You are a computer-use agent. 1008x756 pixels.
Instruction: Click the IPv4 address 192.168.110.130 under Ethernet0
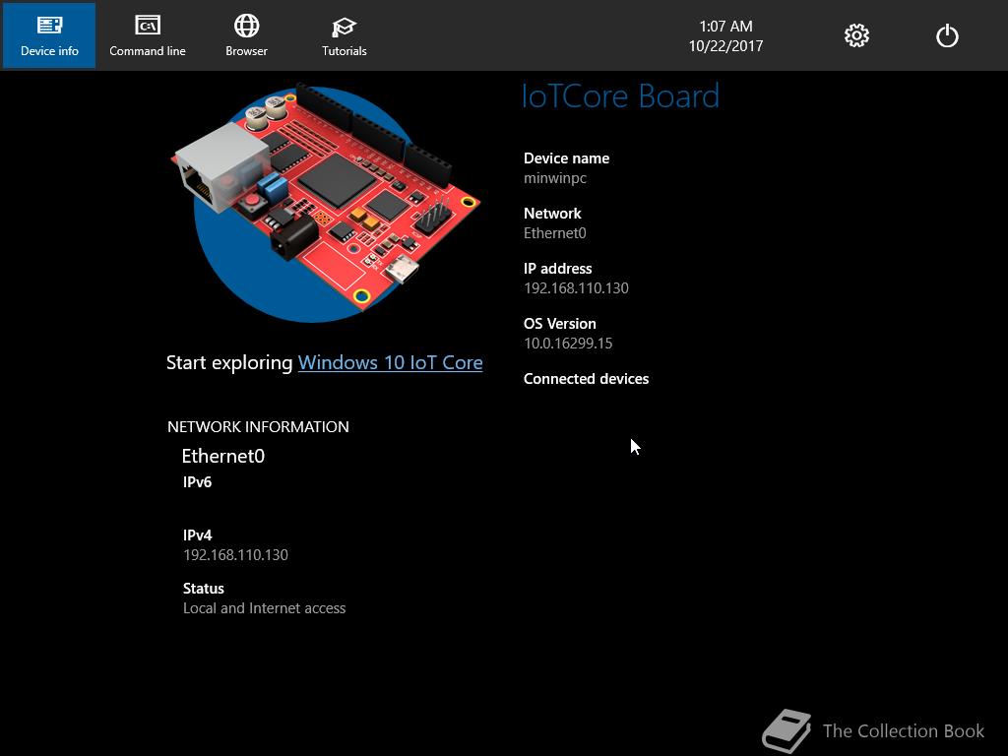236,555
